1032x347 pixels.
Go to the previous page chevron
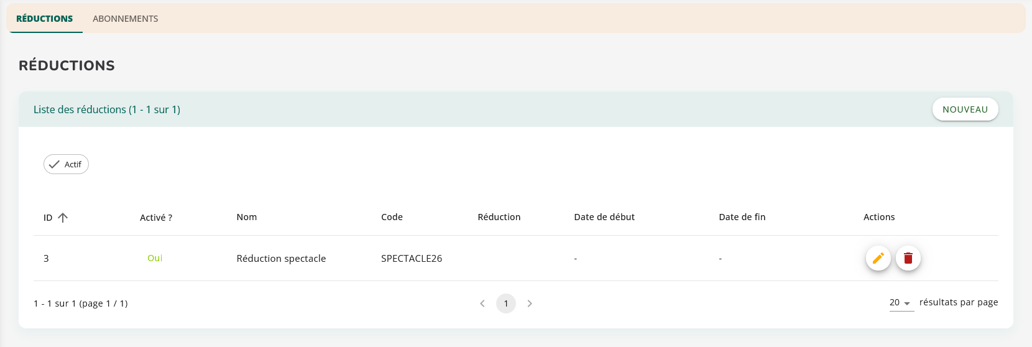(482, 303)
